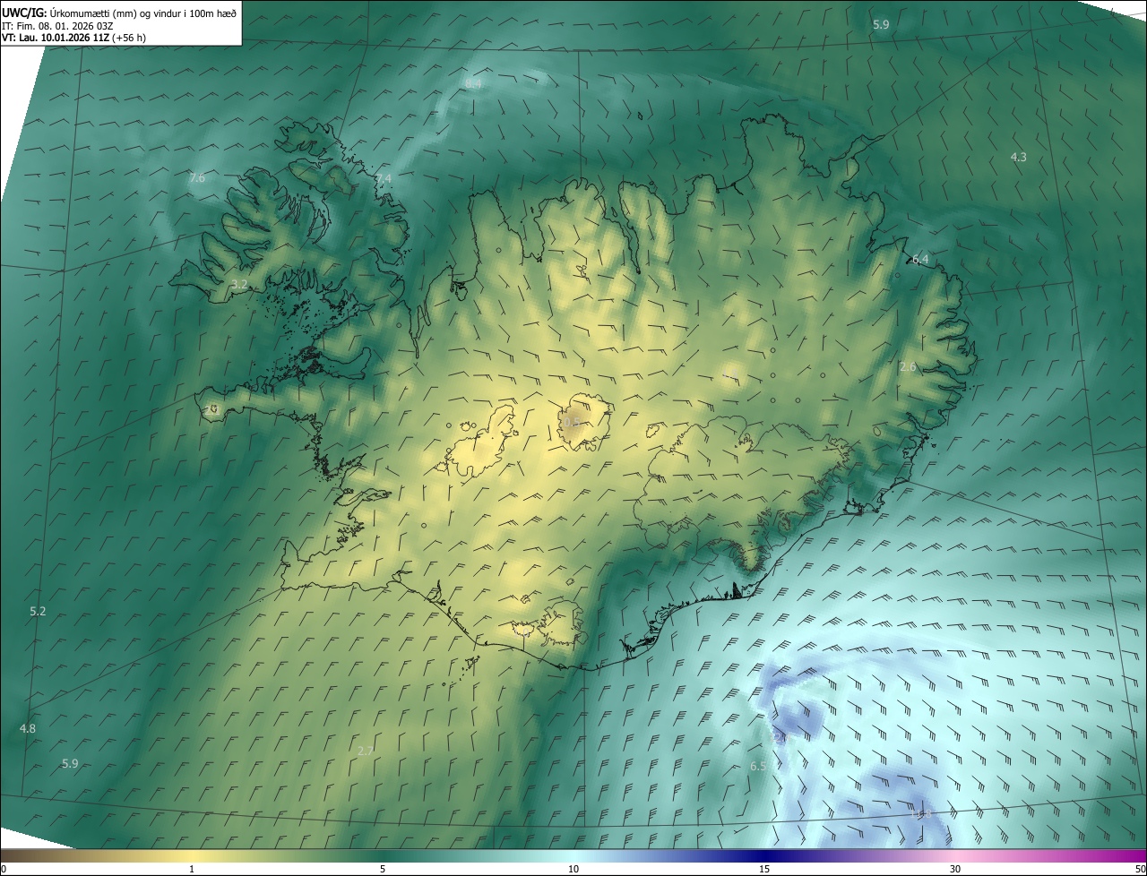
Task: Click the dark navy colorbar segment above 15
Action: (x=764, y=855)
